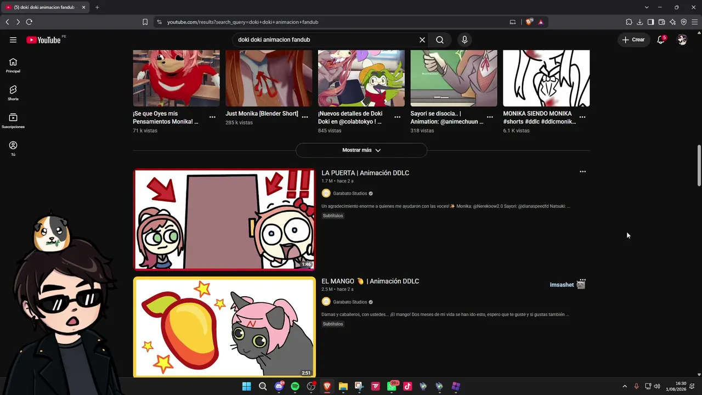Open YouTube notifications bell
The height and width of the screenshot is (395, 702).
pyautogui.click(x=661, y=39)
